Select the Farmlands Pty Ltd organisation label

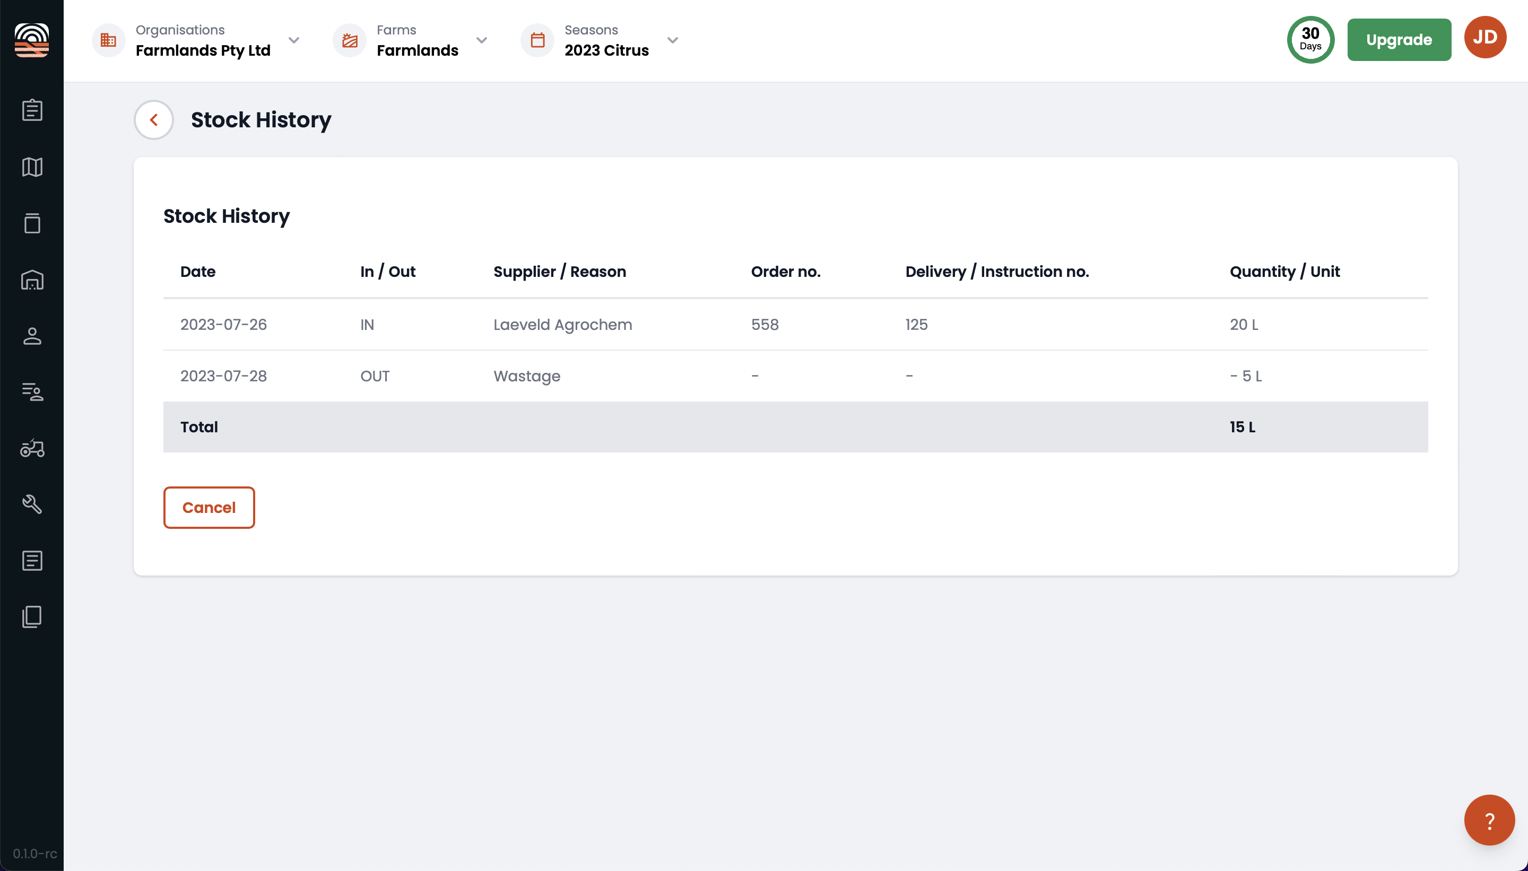pyautogui.click(x=203, y=50)
